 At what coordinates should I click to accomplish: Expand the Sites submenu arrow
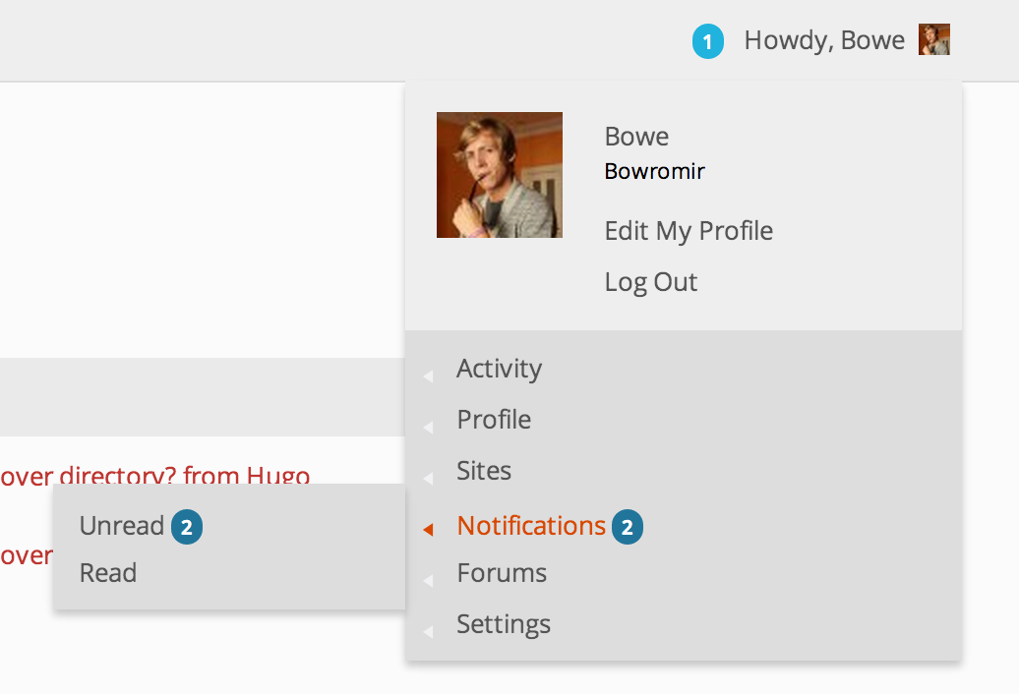coord(428,479)
